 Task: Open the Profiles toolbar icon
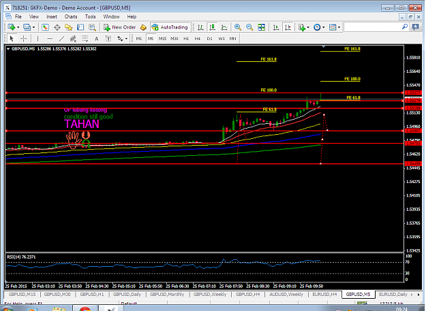tap(27, 27)
